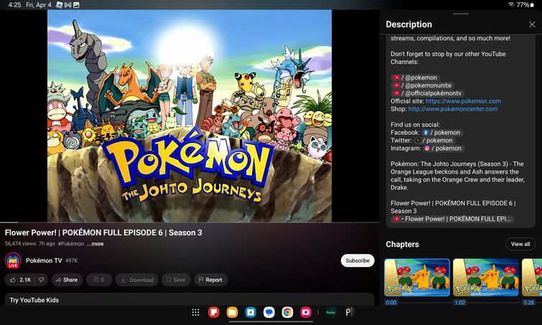View all chapters

(520, 244)
